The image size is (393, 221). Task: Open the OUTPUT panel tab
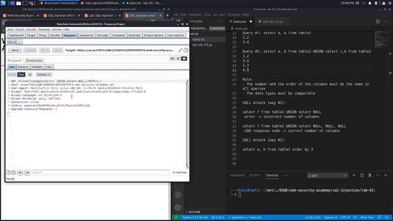[255, 176]
